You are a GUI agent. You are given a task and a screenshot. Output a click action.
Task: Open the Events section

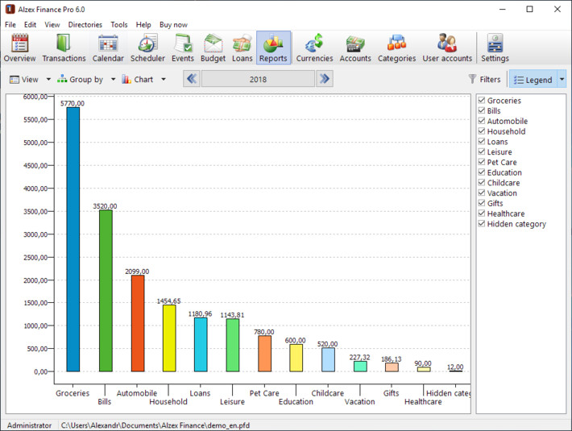click(x=183, y=48)
